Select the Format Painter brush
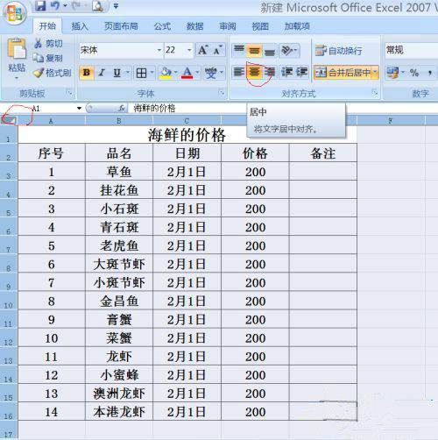 (x=53, y=73)
